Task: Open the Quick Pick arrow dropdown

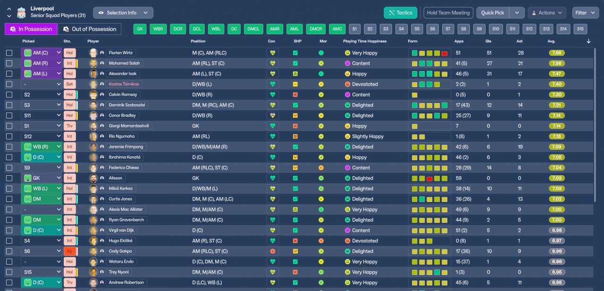Action: [517, 13]
